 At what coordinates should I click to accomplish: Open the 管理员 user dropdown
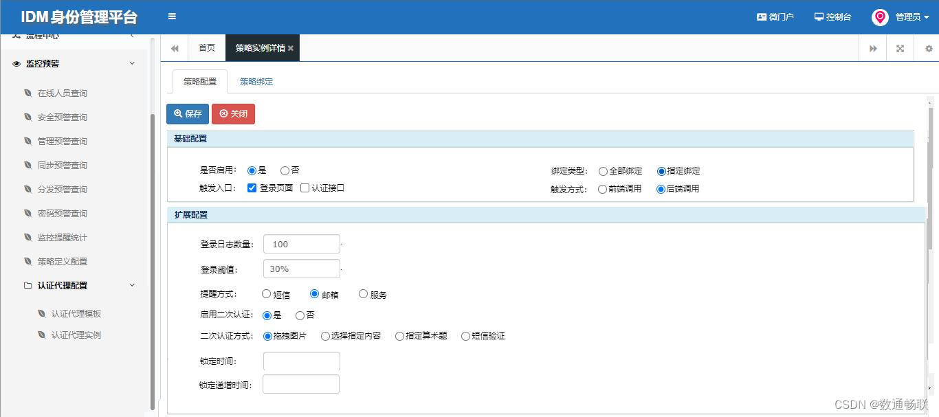[912, 17]
